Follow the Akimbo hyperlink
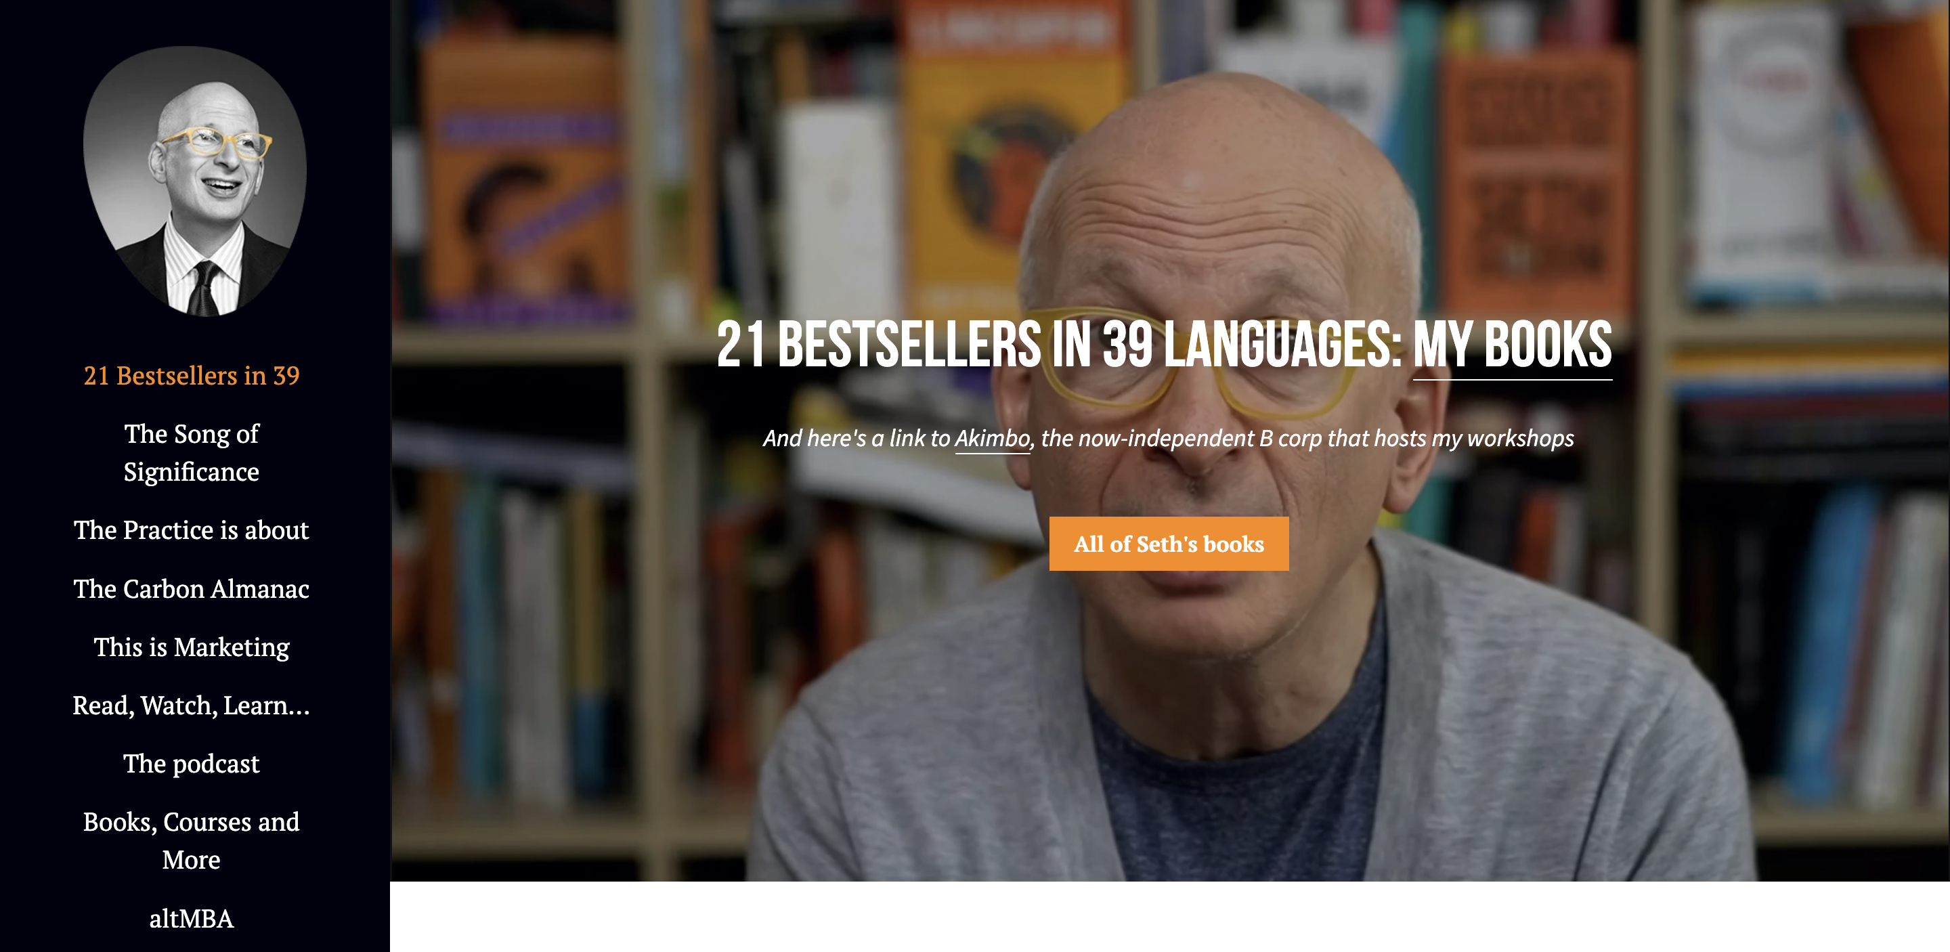Image resolution: width=1950 pixels, height=952 pixels. tap(993, 438)
